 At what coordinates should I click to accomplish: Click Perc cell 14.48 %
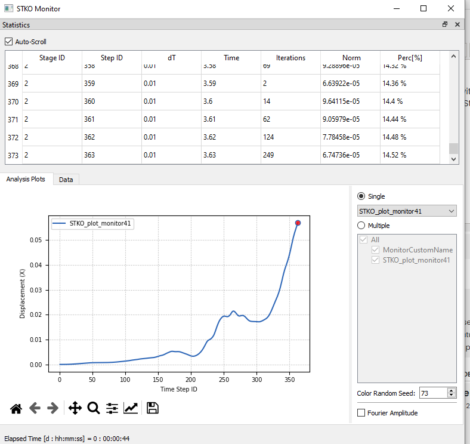click(410, 137)
